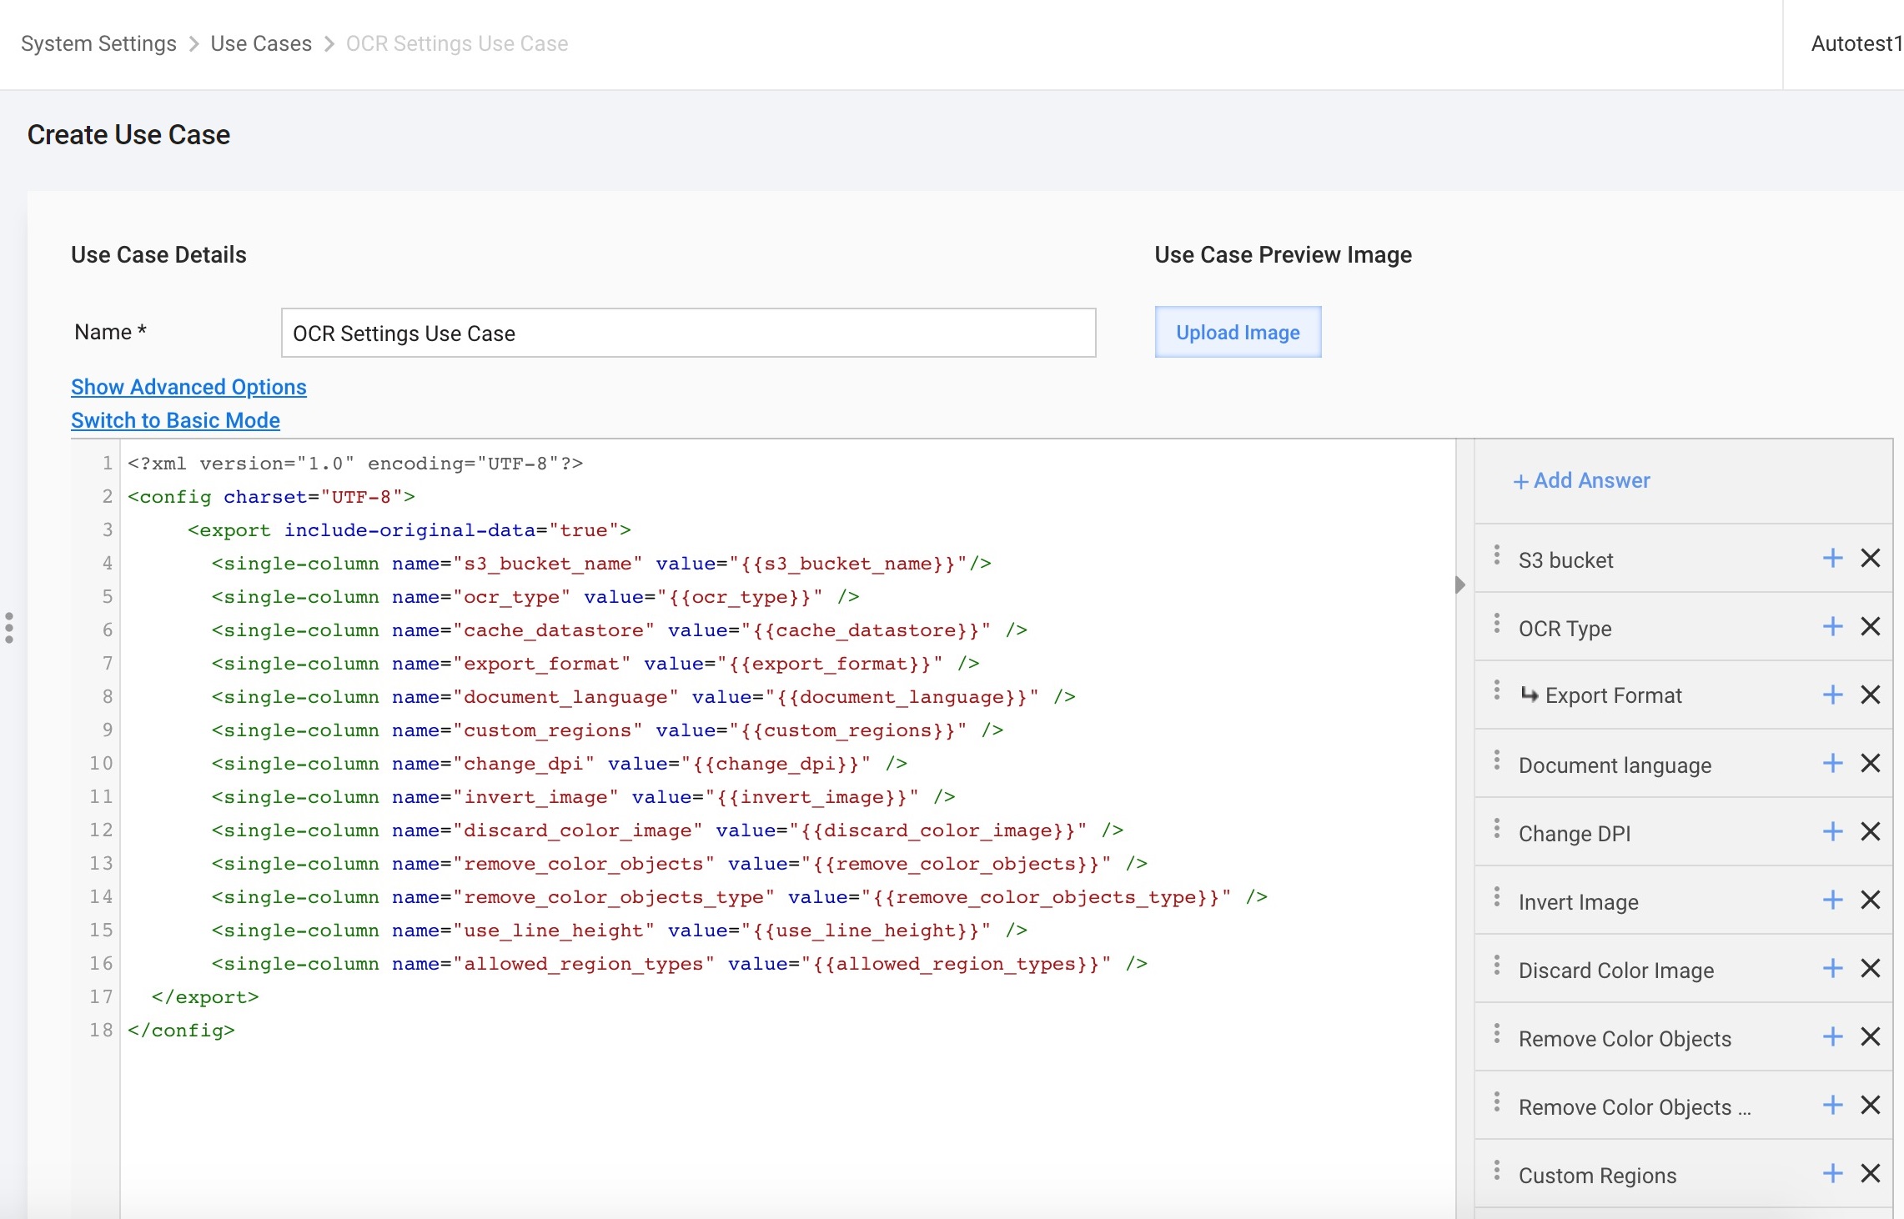Click the plus icon next to Invert Image

(x=1832, y=900)
